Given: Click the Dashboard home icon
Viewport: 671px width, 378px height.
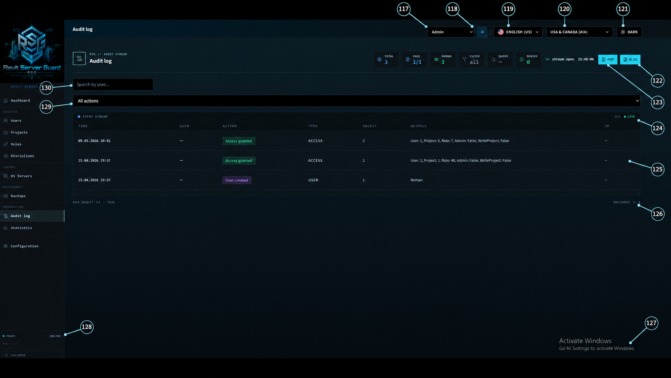Looking at the screenshot, I should 6,100.
